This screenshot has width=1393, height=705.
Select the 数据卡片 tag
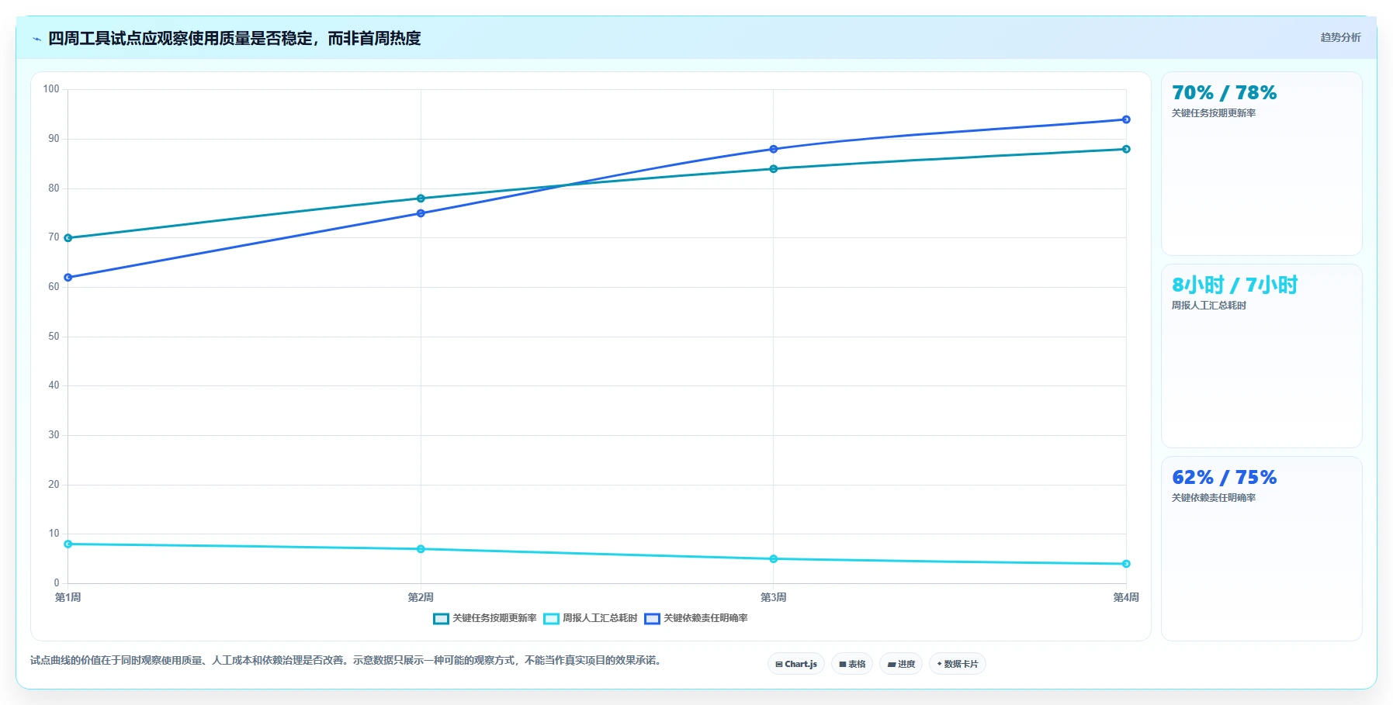point(958,664)
